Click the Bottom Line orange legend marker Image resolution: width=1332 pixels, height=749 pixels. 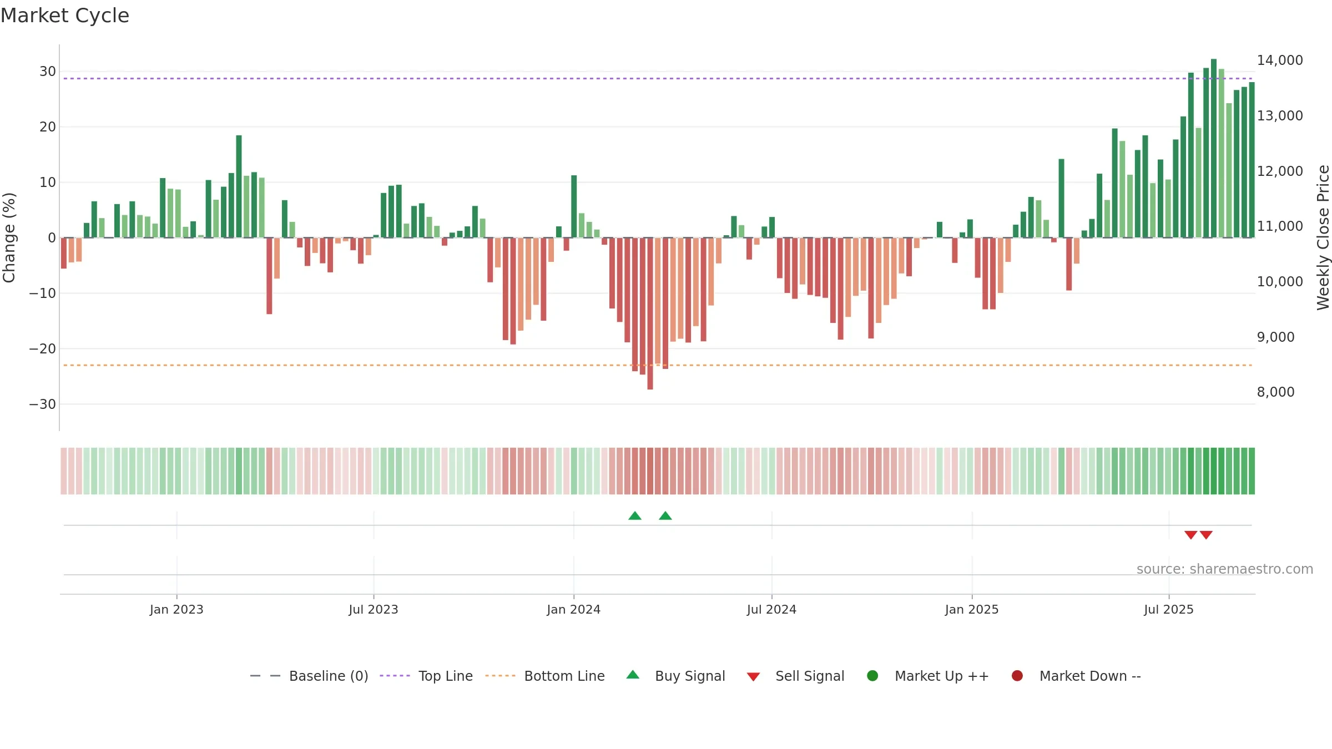[500, 676]
